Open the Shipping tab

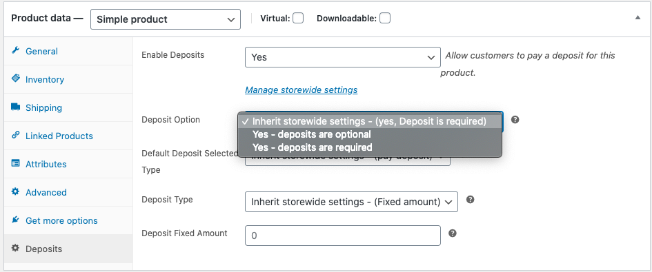[x=68, y=107]
